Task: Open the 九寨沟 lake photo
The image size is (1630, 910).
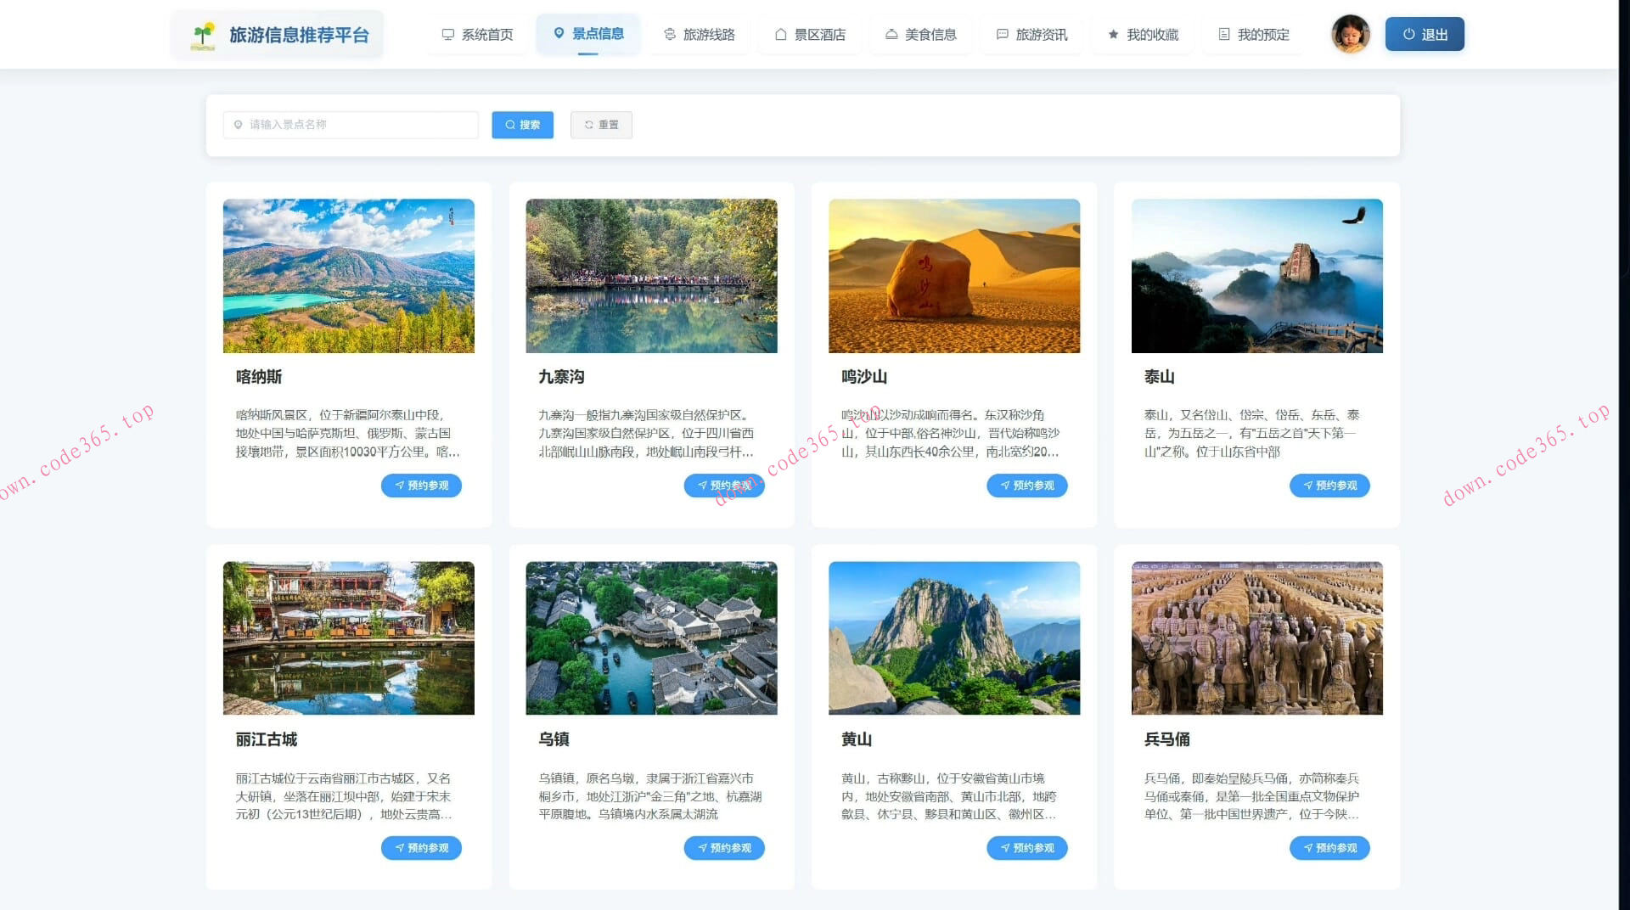Action: pyautogui.click(x=652, y=276)
